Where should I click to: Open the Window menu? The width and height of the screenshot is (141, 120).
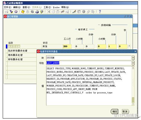click(56, 7)
